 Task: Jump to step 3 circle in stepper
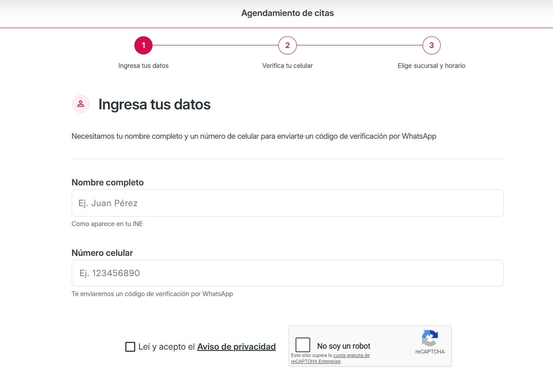(431, 45)
